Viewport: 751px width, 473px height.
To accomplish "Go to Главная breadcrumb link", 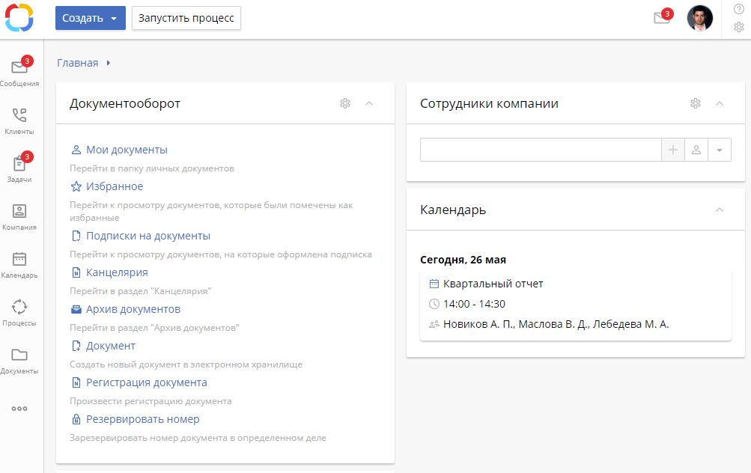I will (78, 63).
